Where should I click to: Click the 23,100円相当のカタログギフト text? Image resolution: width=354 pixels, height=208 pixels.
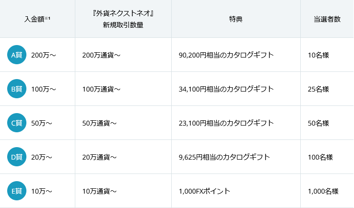coord(226,123)
